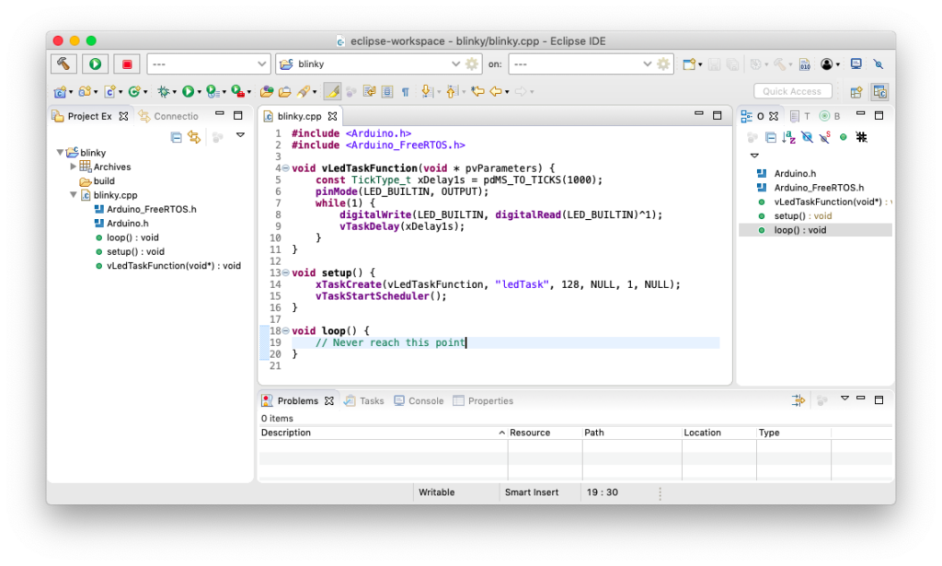The height and width of the screenshot is (566, 942).
Task: Click the Quick Access search field
Action: pyautogui.click(x=792, y=91)
